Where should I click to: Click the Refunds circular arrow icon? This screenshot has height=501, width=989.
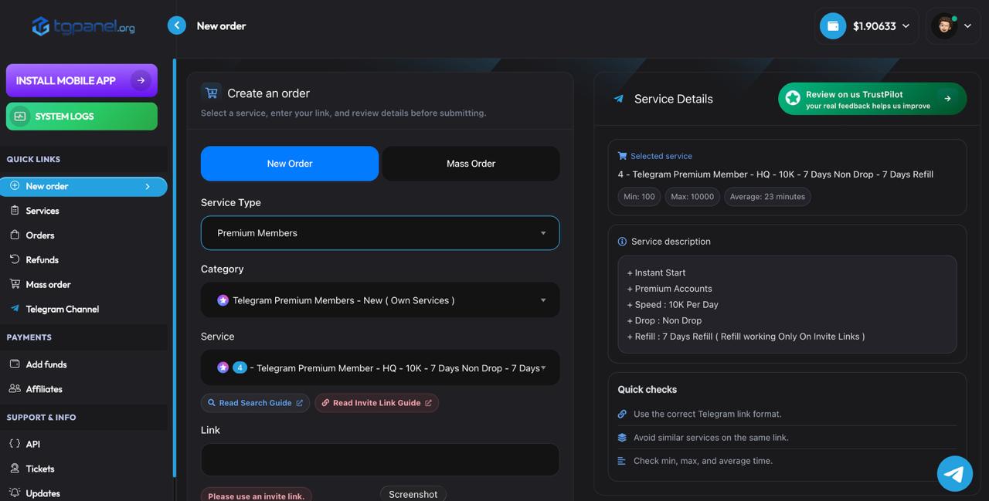tap(15, 259)
